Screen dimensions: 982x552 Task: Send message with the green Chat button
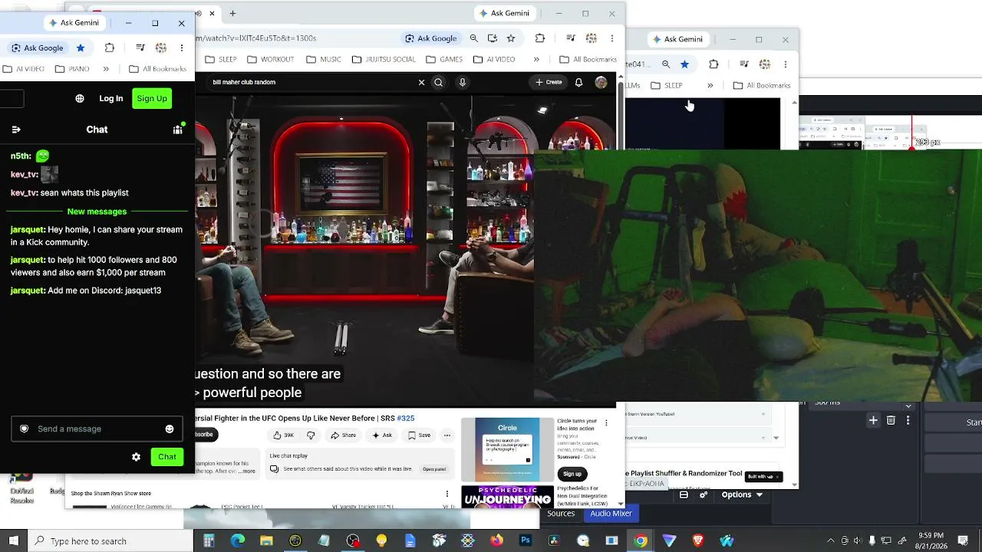167,457
